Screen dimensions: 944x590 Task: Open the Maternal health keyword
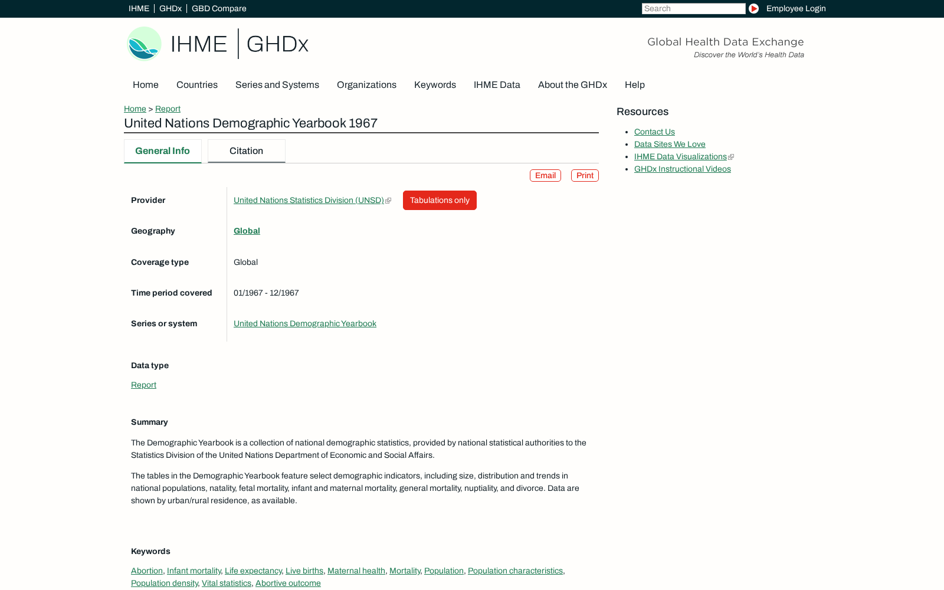356,571
